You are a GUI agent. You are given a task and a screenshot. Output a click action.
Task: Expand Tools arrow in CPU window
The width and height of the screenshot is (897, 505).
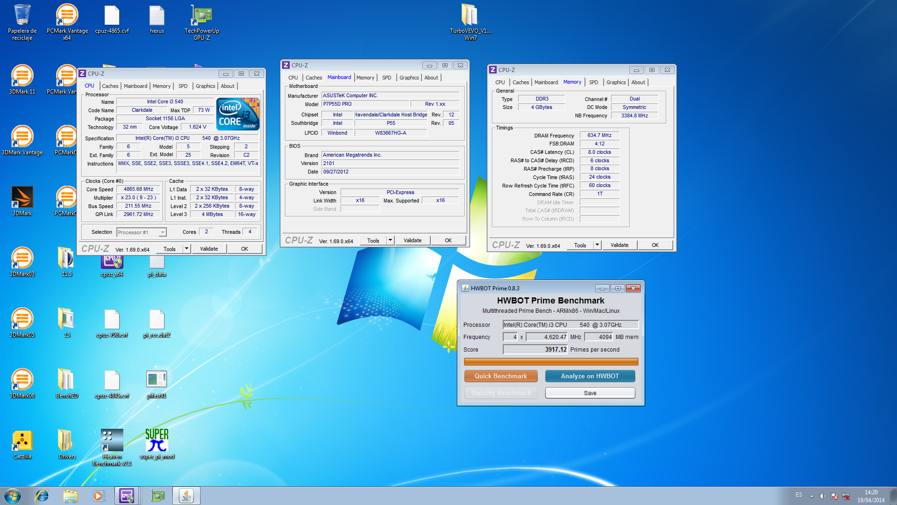pyautogui.click(x=186, y=249)
